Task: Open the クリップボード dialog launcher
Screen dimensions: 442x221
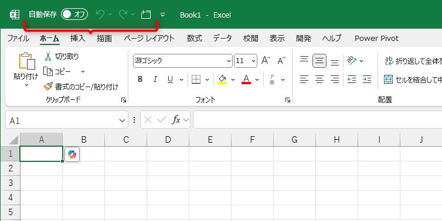Action: (124, 100)
